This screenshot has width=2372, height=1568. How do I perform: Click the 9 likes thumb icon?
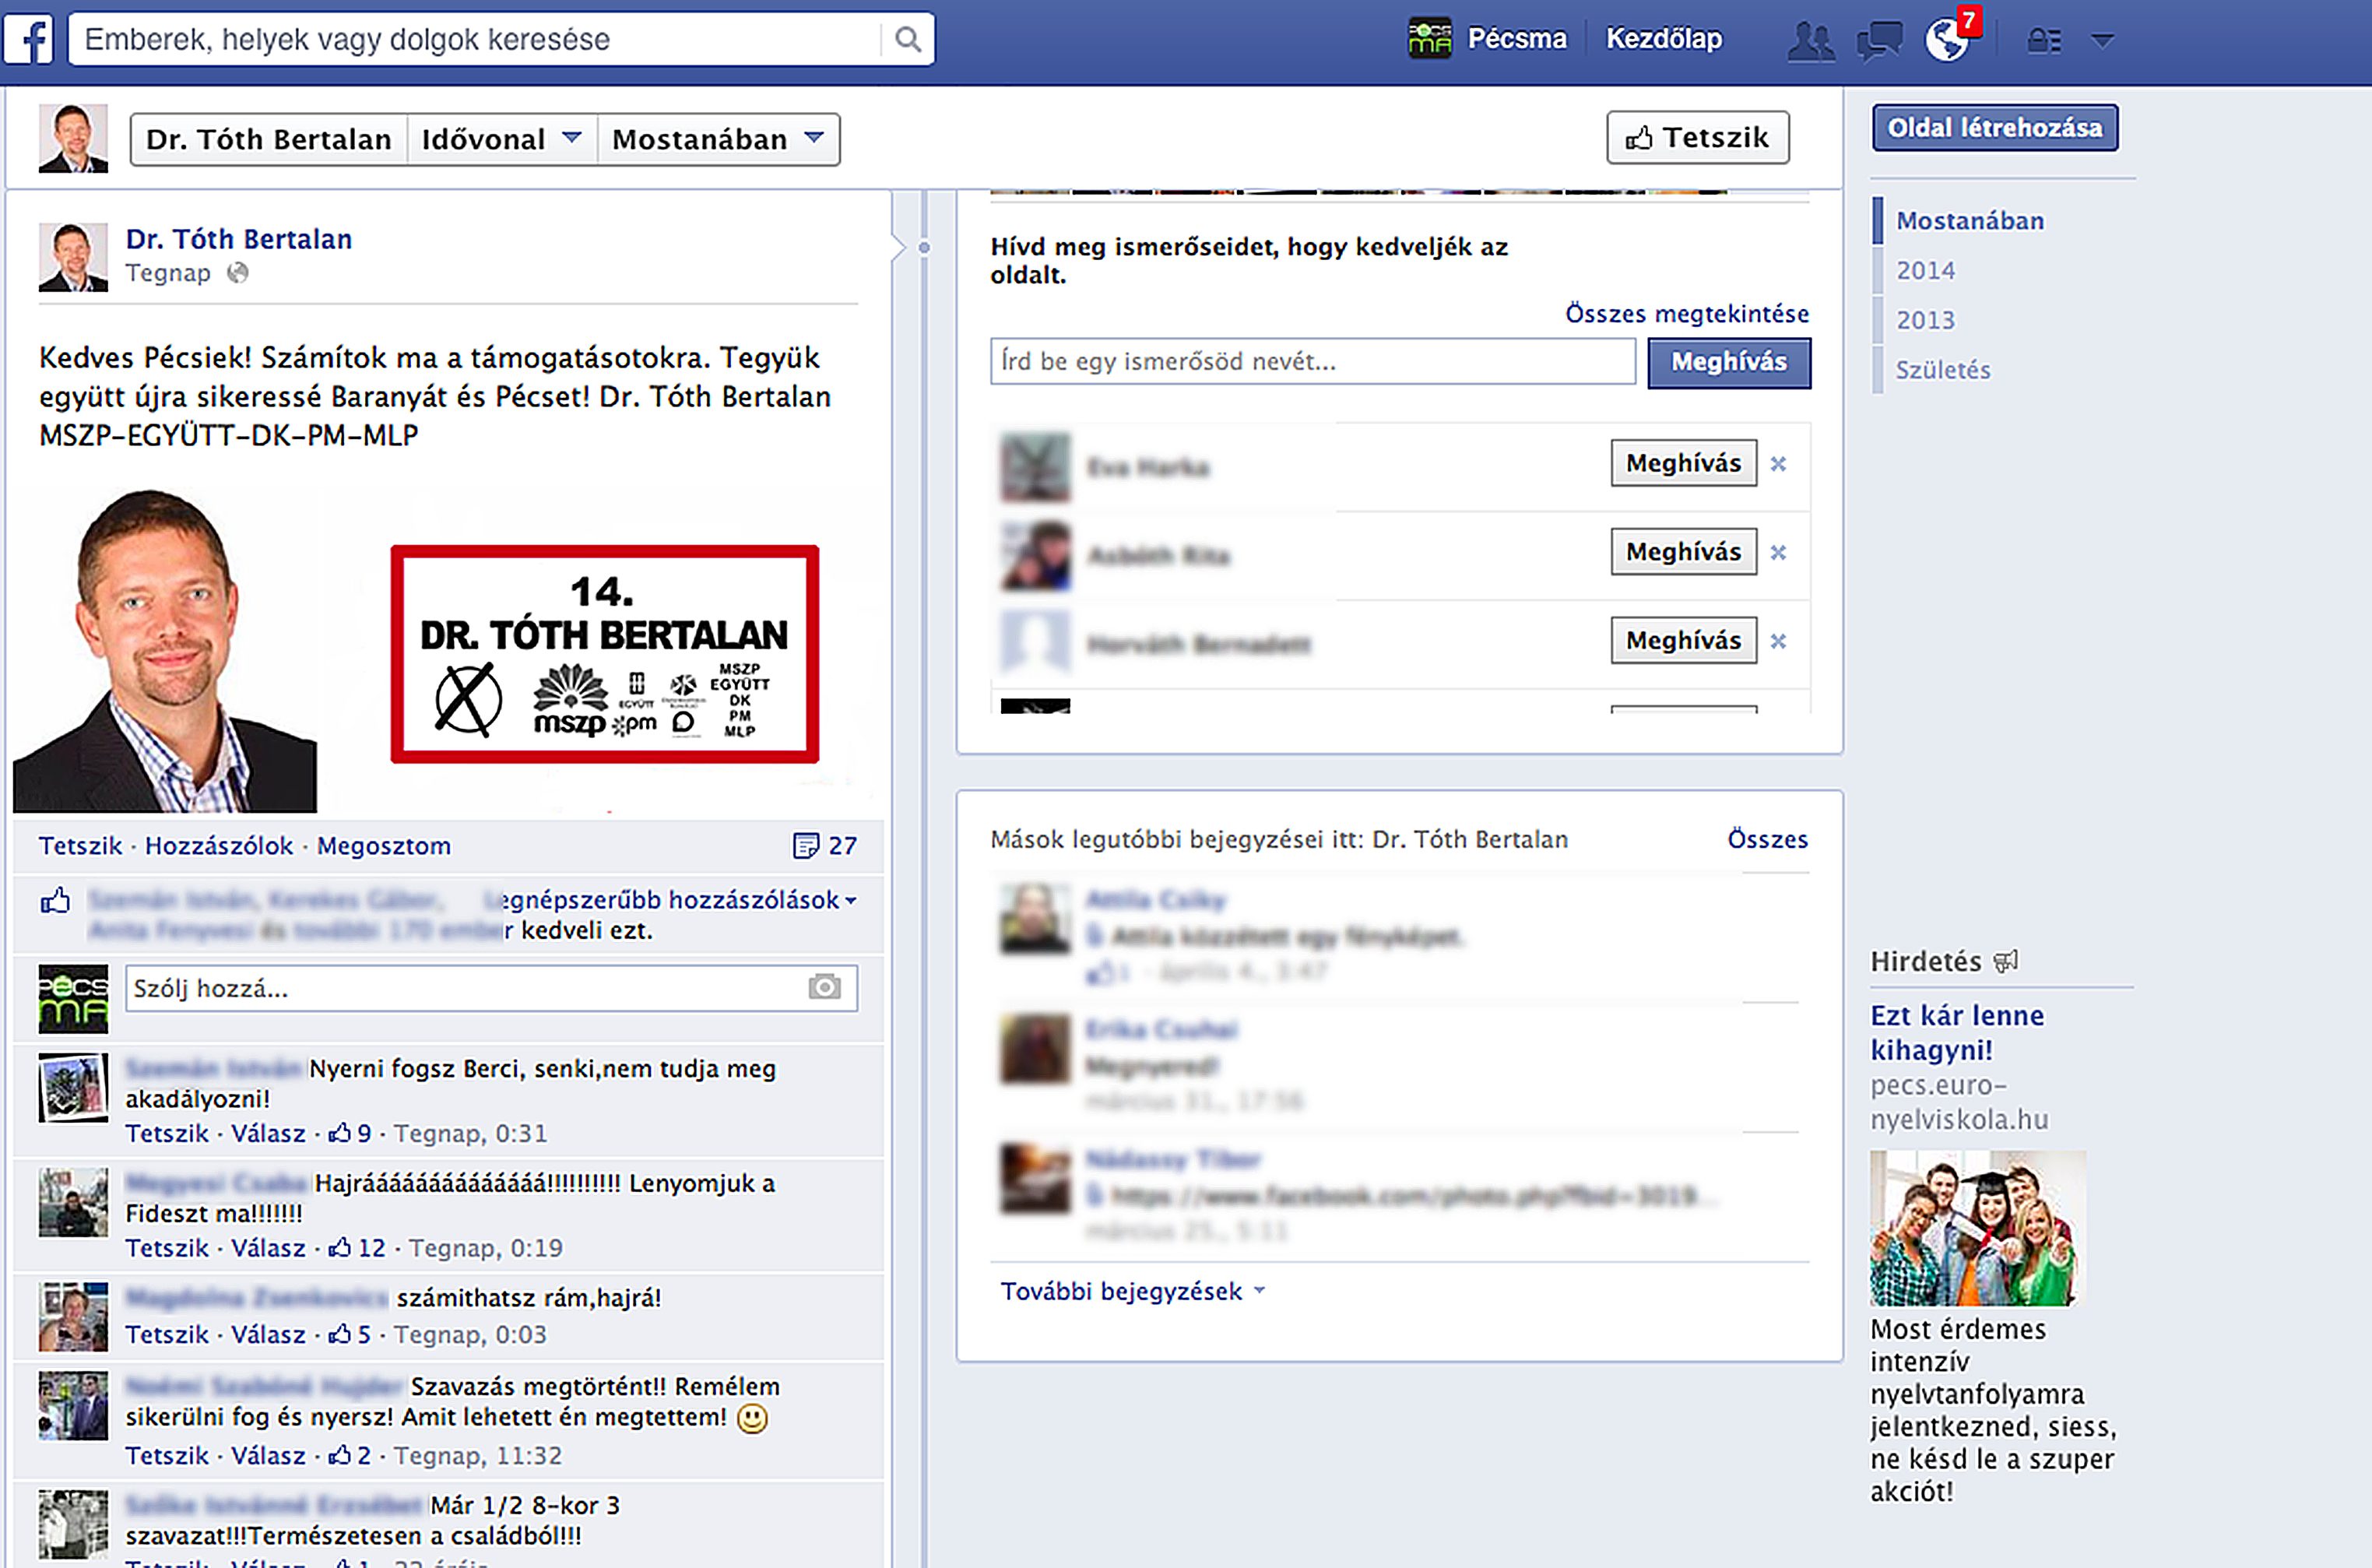pyautogui.click(x=340, y=1133)
